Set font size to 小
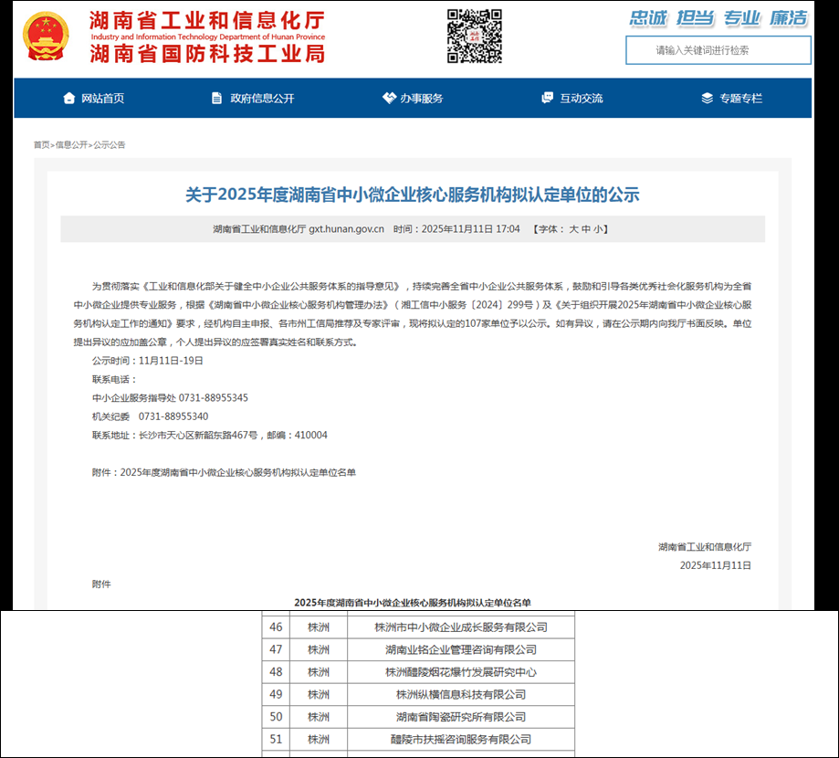Viewport: 839px width, 758px height. (598, 229)
